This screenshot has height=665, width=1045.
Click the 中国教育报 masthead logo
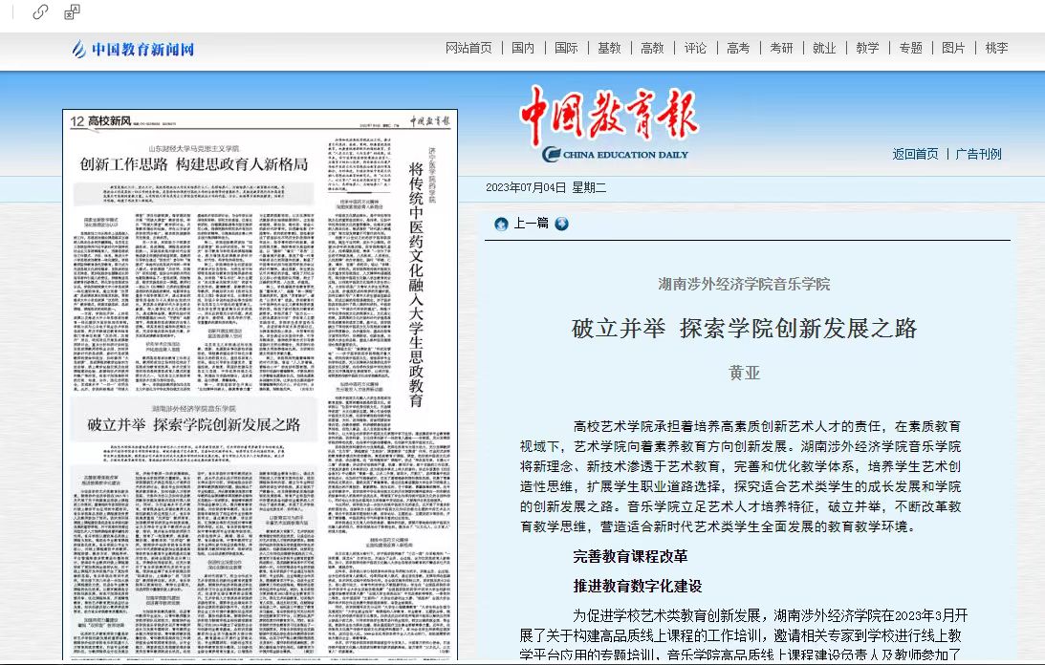click(609, 116)
